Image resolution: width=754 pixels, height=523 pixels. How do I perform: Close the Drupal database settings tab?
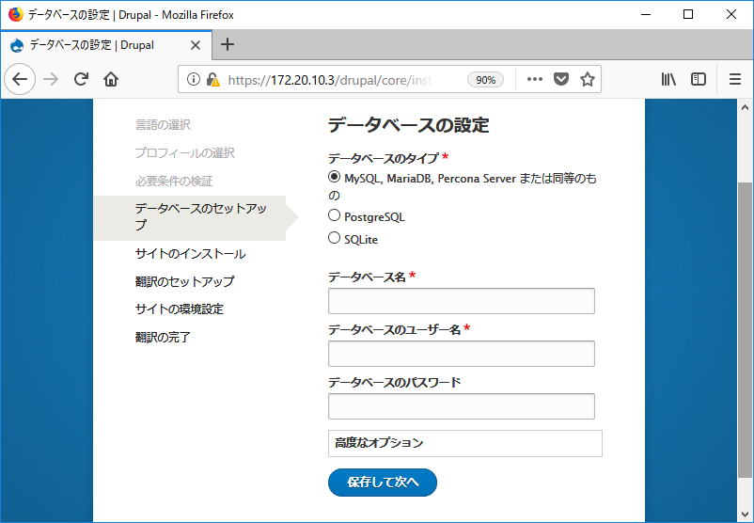point(196,45)
